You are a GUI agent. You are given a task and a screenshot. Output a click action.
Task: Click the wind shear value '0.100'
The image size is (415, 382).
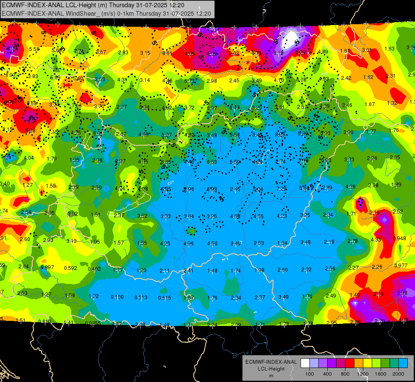click(117, 297)
